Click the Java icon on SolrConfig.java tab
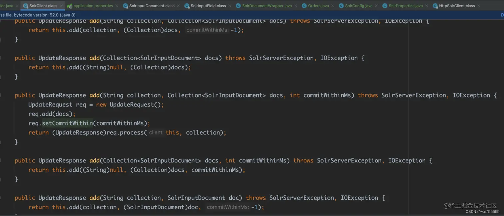The width and height of the screenshot is (504, 216). pyautogui.click(x=341, y=6)
